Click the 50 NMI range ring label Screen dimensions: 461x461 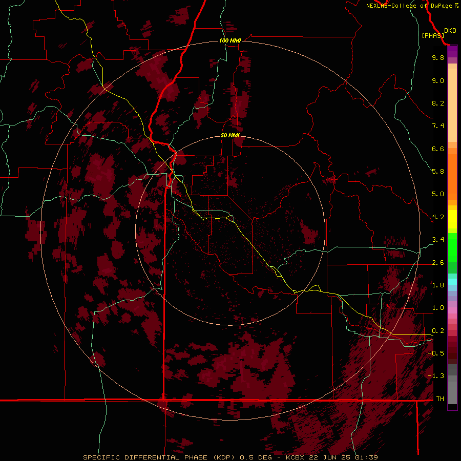pos(230,135)
